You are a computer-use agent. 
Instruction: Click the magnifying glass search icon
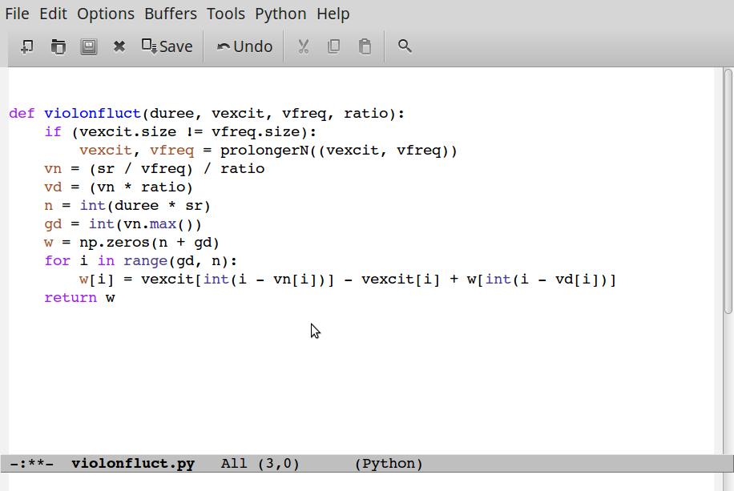[405, 46]
